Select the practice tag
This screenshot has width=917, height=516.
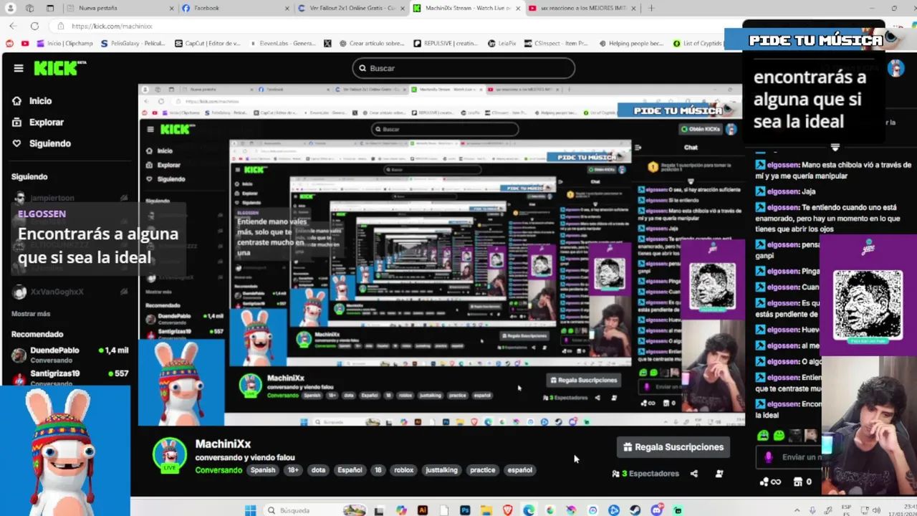(482, 470)
